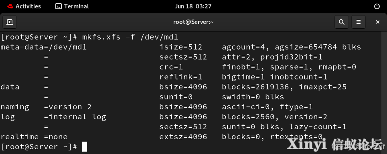Click the Terminal icon in top bar
Screen dimensions: 387x154
pos(59,6)
